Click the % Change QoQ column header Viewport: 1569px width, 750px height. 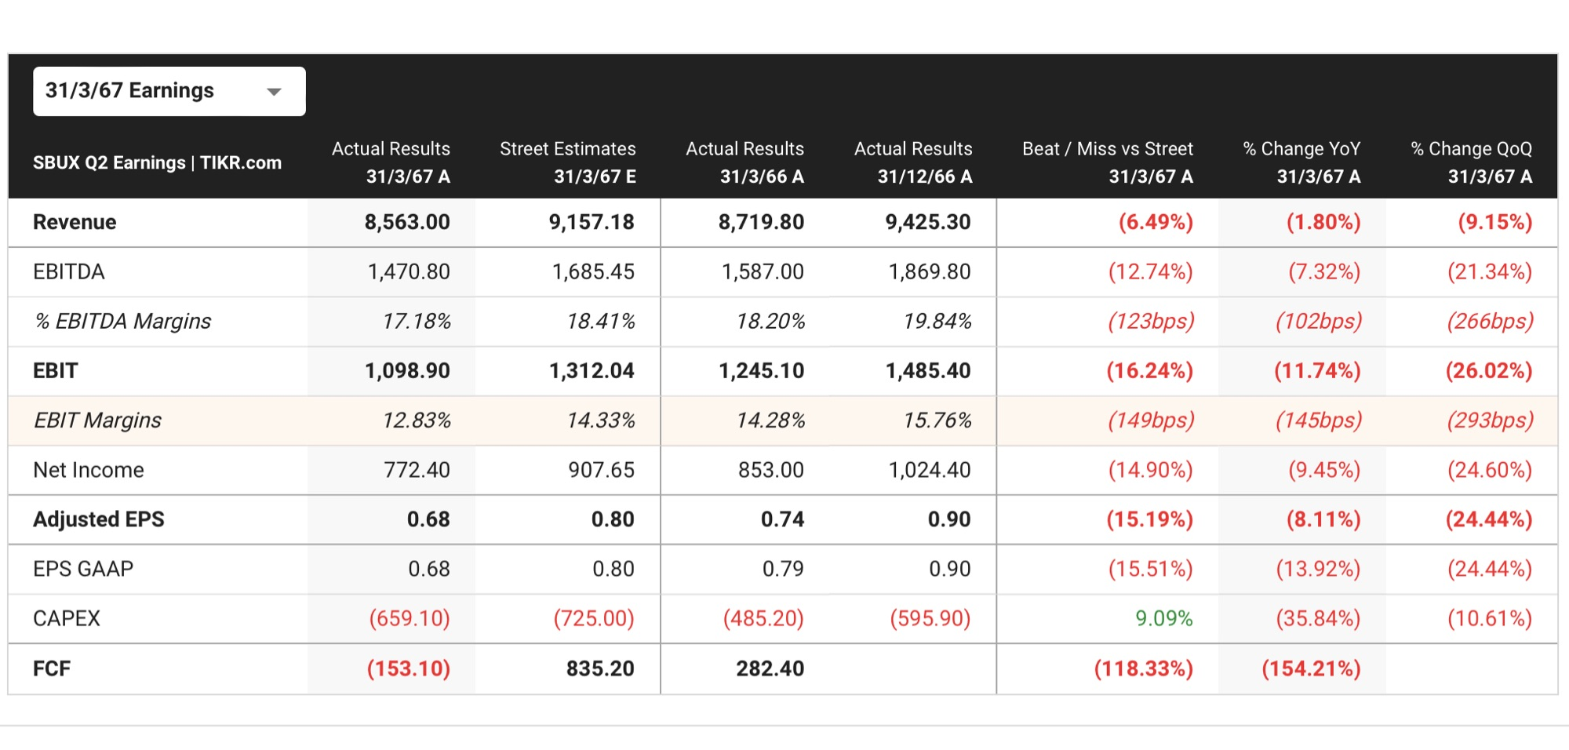pyautogui.click(x=1471, y=162)
